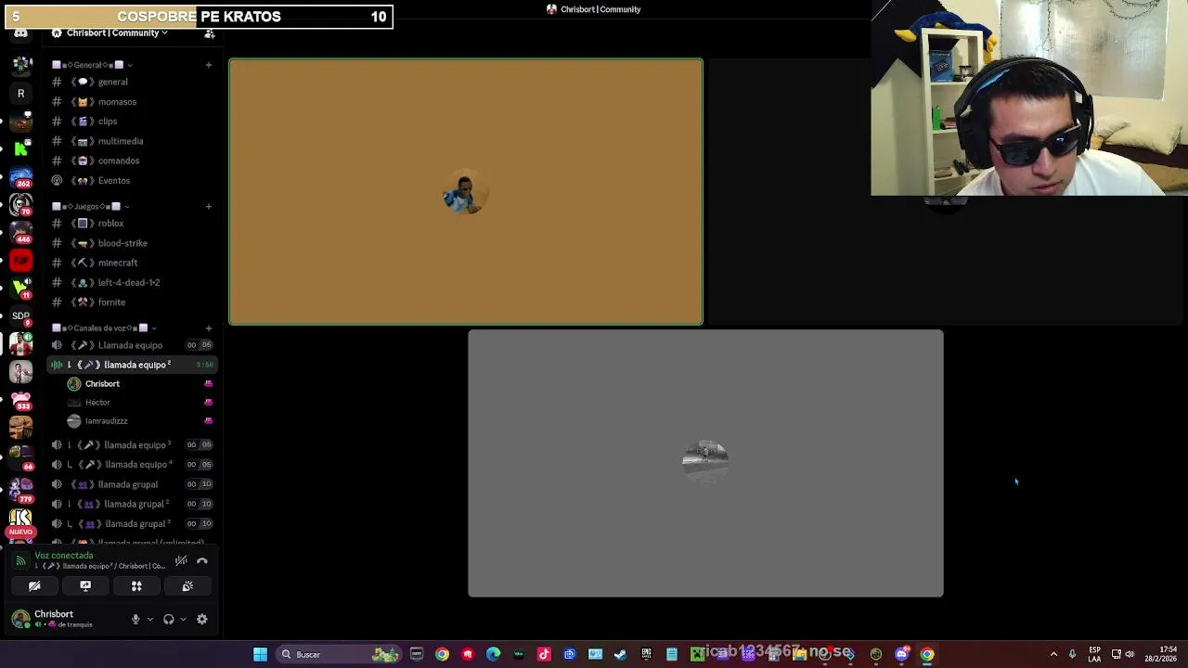Open the soundboard button
The image size is (1188, 668).
(x=187, y=586)
